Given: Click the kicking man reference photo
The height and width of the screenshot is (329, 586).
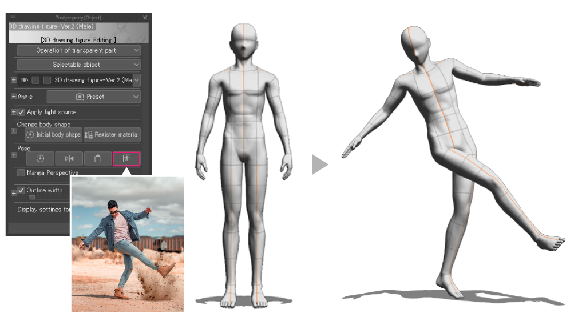Looking at the screenshot, I should pyautogui.click(x=127, y=246).
